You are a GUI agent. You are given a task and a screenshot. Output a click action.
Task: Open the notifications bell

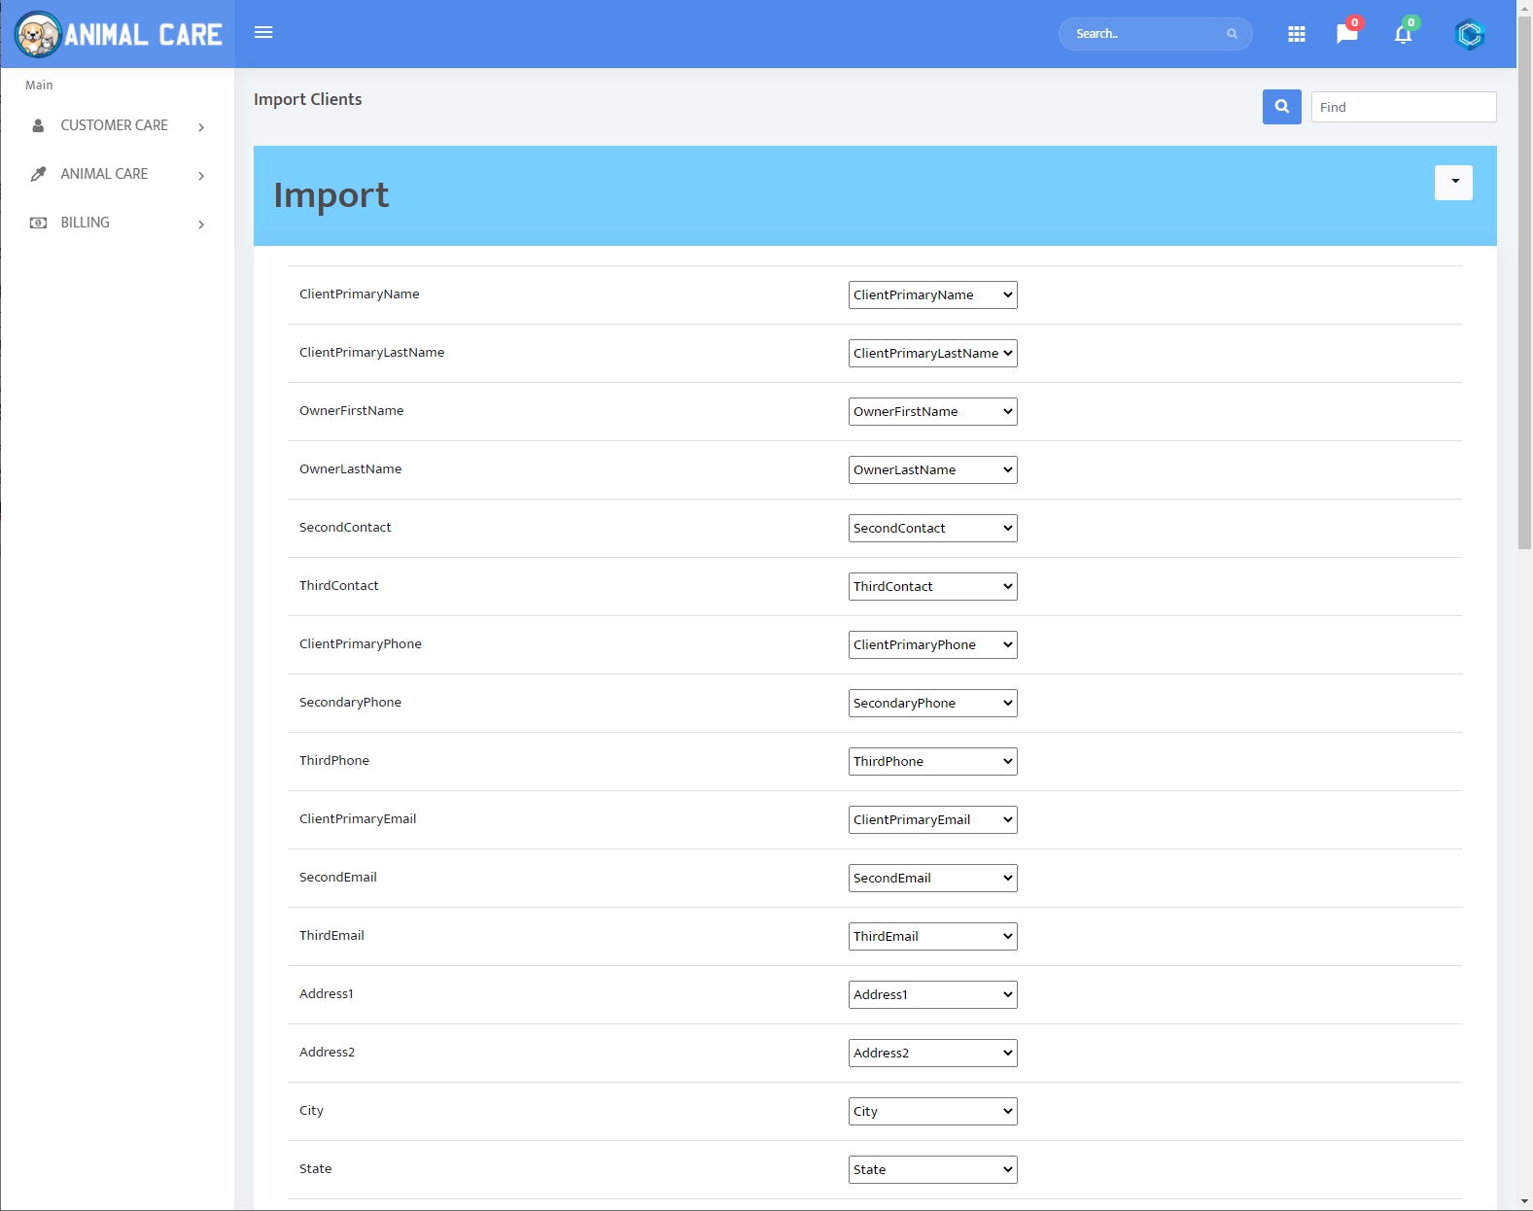(1403, 35)
